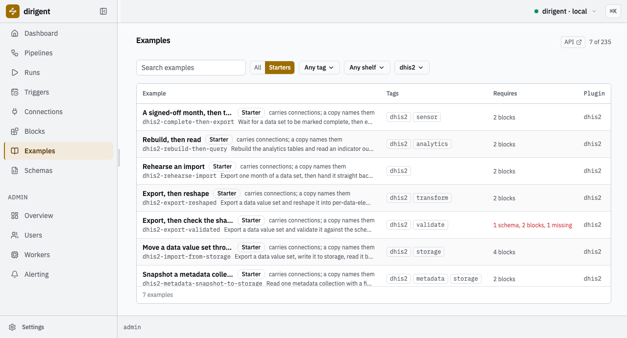Image resolution: width=627 pixels, height=338 pixels.
Task: Open the Overview admin page
Action: (58, 216)
